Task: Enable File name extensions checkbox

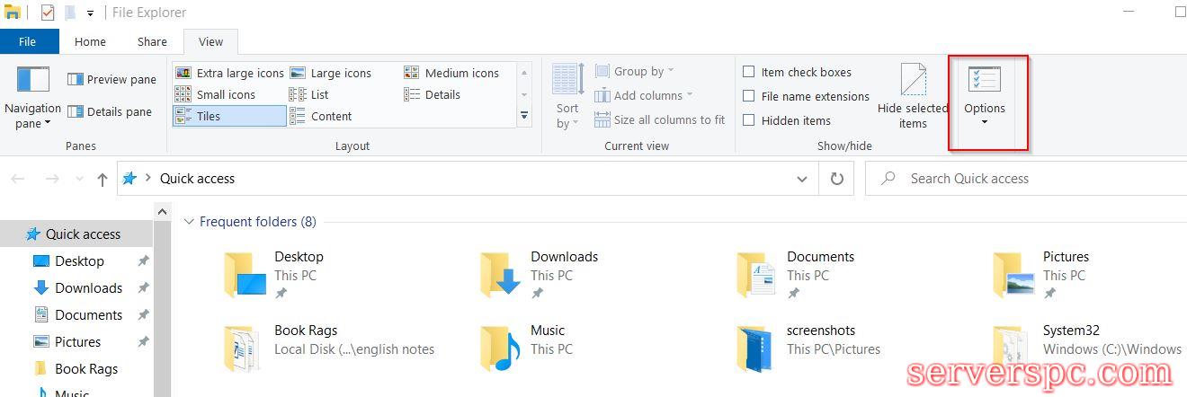Action: click(748, 96)
